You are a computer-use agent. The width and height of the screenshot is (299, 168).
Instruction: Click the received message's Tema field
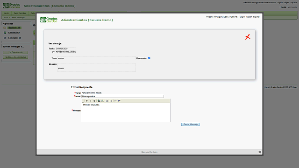(x=97, y=58)
